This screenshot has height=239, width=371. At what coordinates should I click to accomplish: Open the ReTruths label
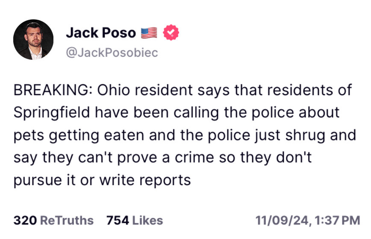pyautogui.click(x=66, y=220)
